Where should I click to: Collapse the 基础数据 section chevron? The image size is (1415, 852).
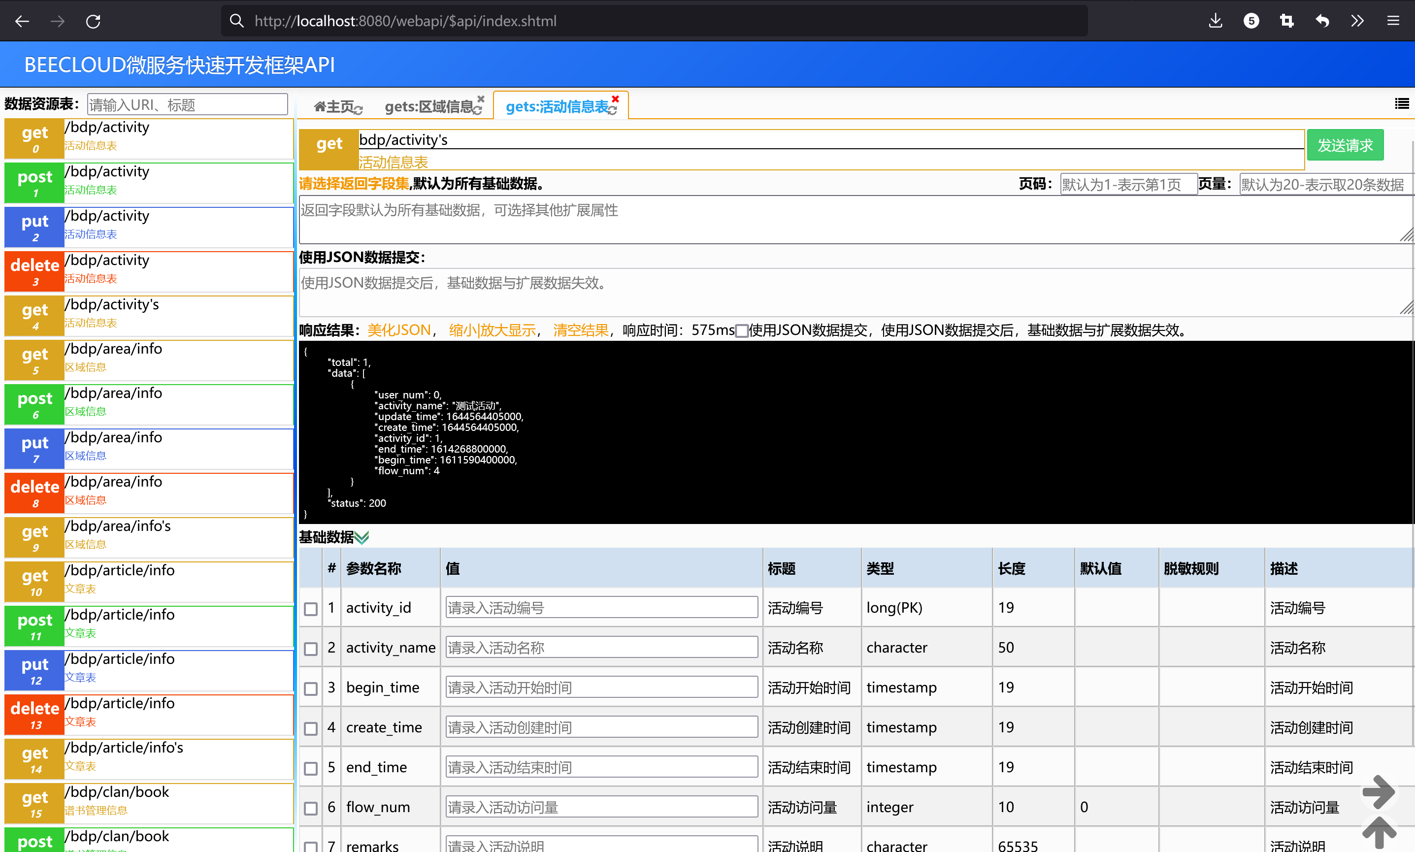362,538
